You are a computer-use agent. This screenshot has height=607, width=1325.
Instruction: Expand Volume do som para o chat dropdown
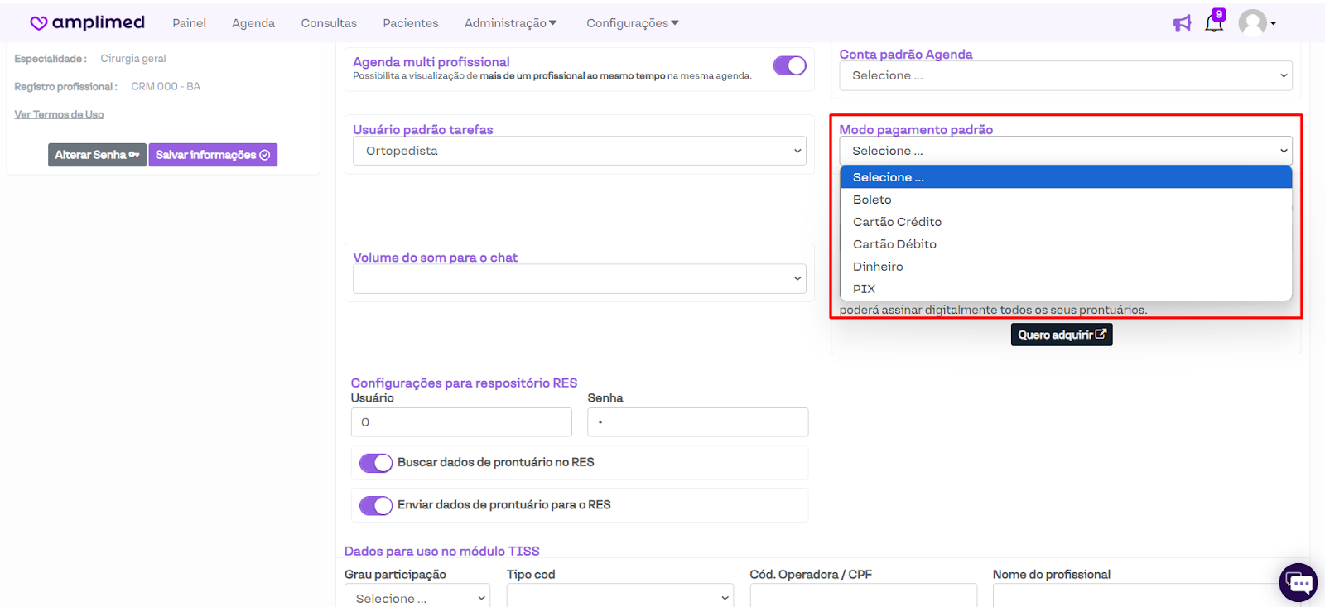[x=579, y=278]
